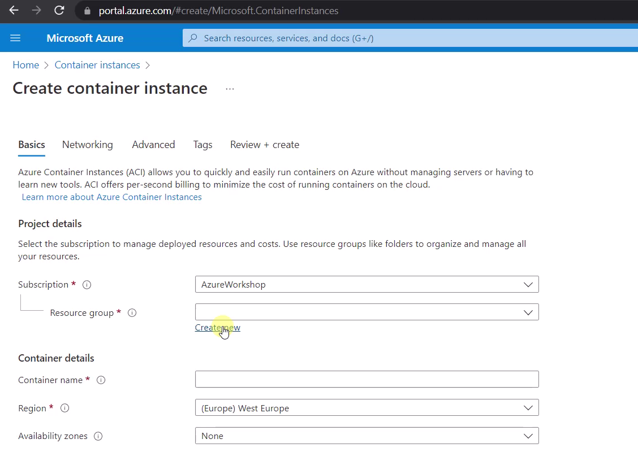The width and height of the screenshot is (638, 452).
Task: Open the Availability zones dropdown
Action: (x=367, y=436)
